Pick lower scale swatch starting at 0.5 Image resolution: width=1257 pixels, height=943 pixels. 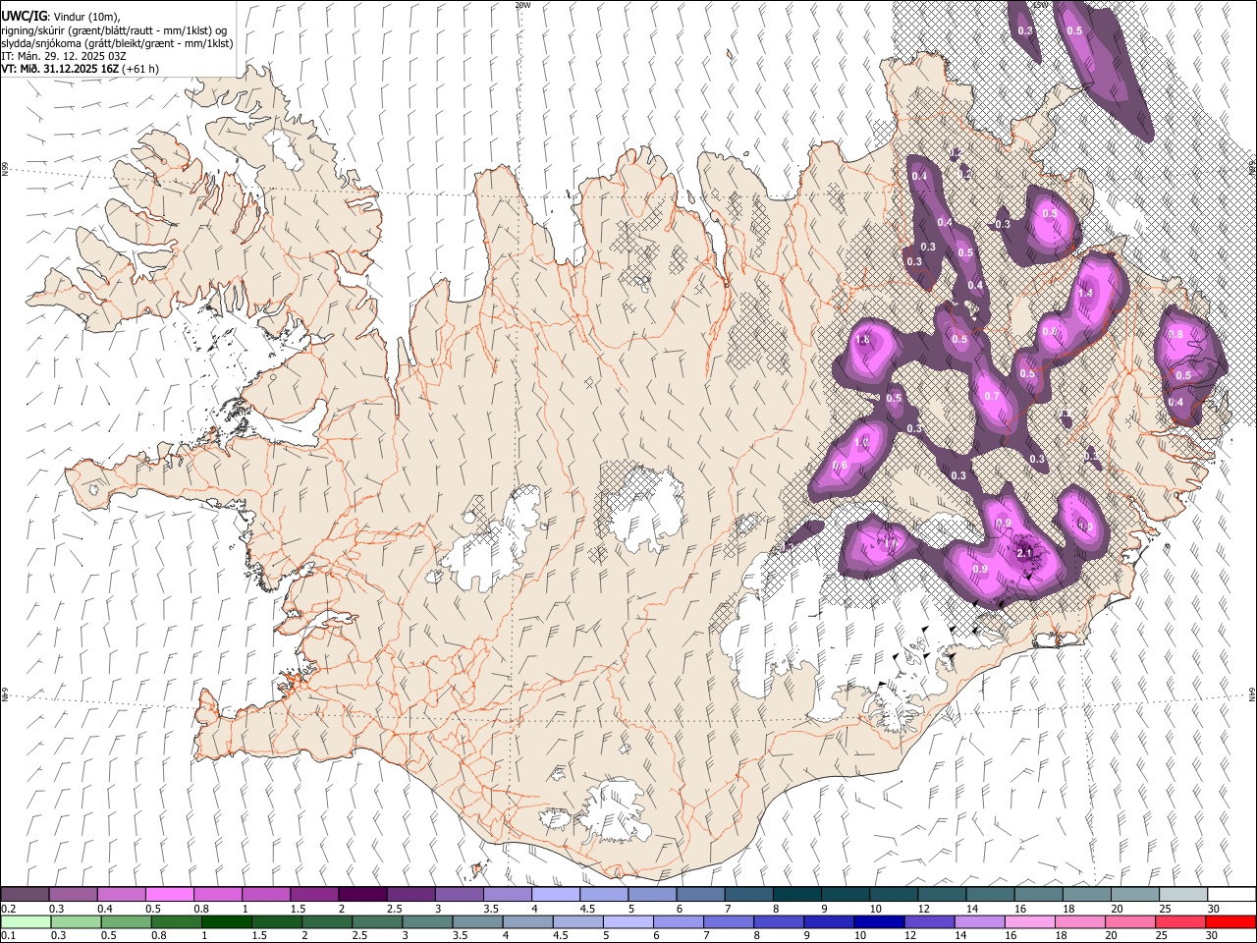[x=126, y=921]
